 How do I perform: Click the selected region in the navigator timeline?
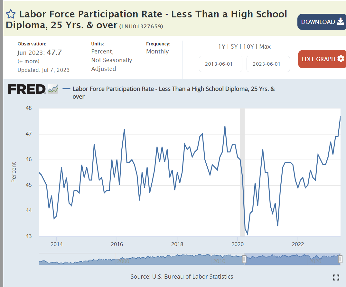pyautogui.click(x=292, y=260)
